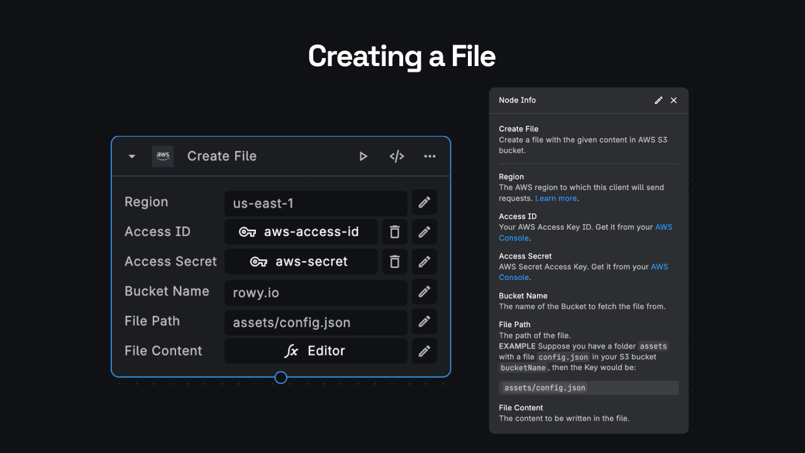Open the File Content fx Editor
This screenshot has width=805, height=453.
(x=316, y=350)
